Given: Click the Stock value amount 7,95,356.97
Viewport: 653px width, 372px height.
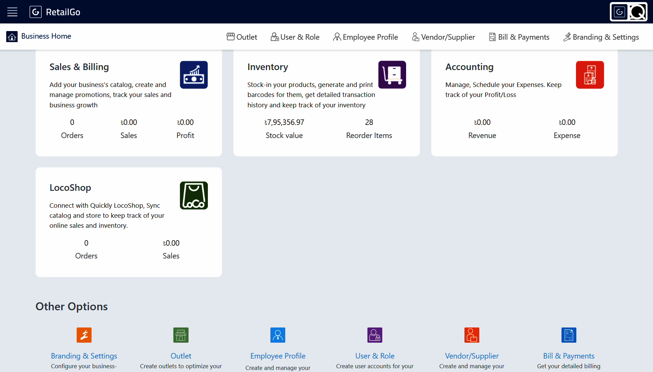Looking at the screenshot, I should click(x=284, y=123).
